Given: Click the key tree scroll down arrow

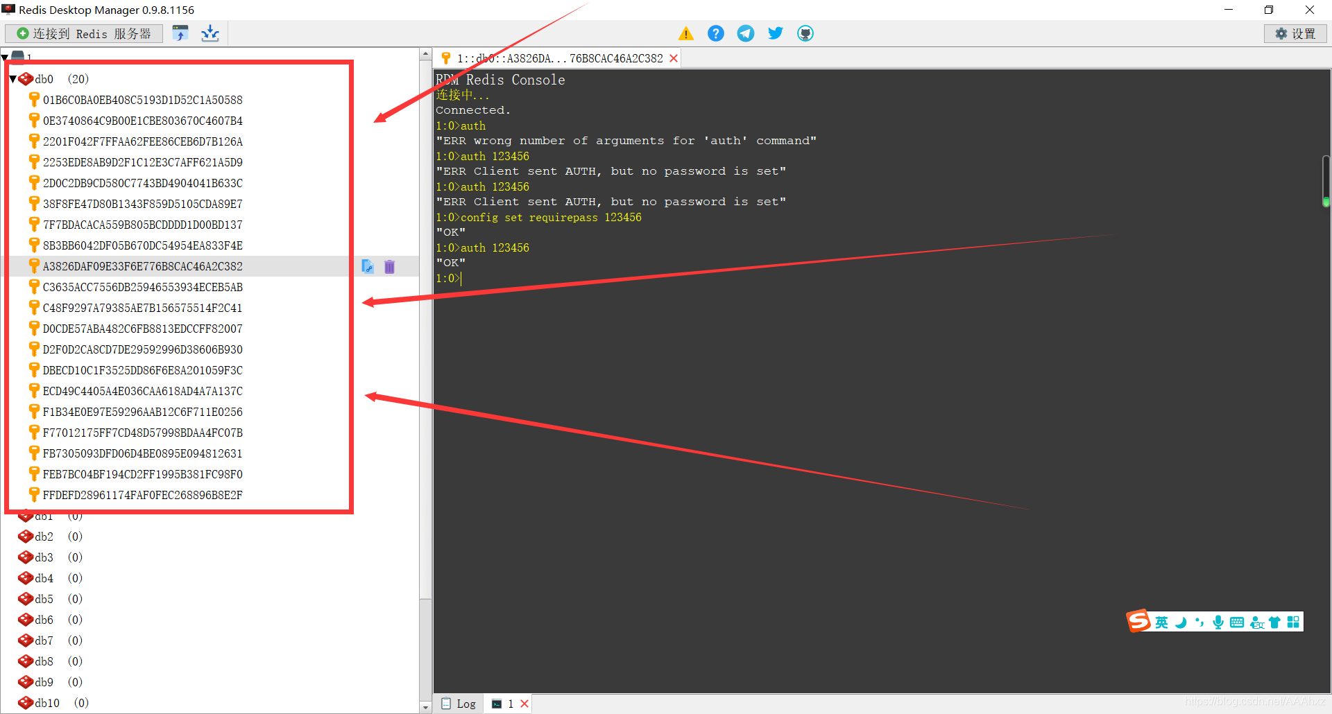Looking at the screenshot, I should (425, 706).
